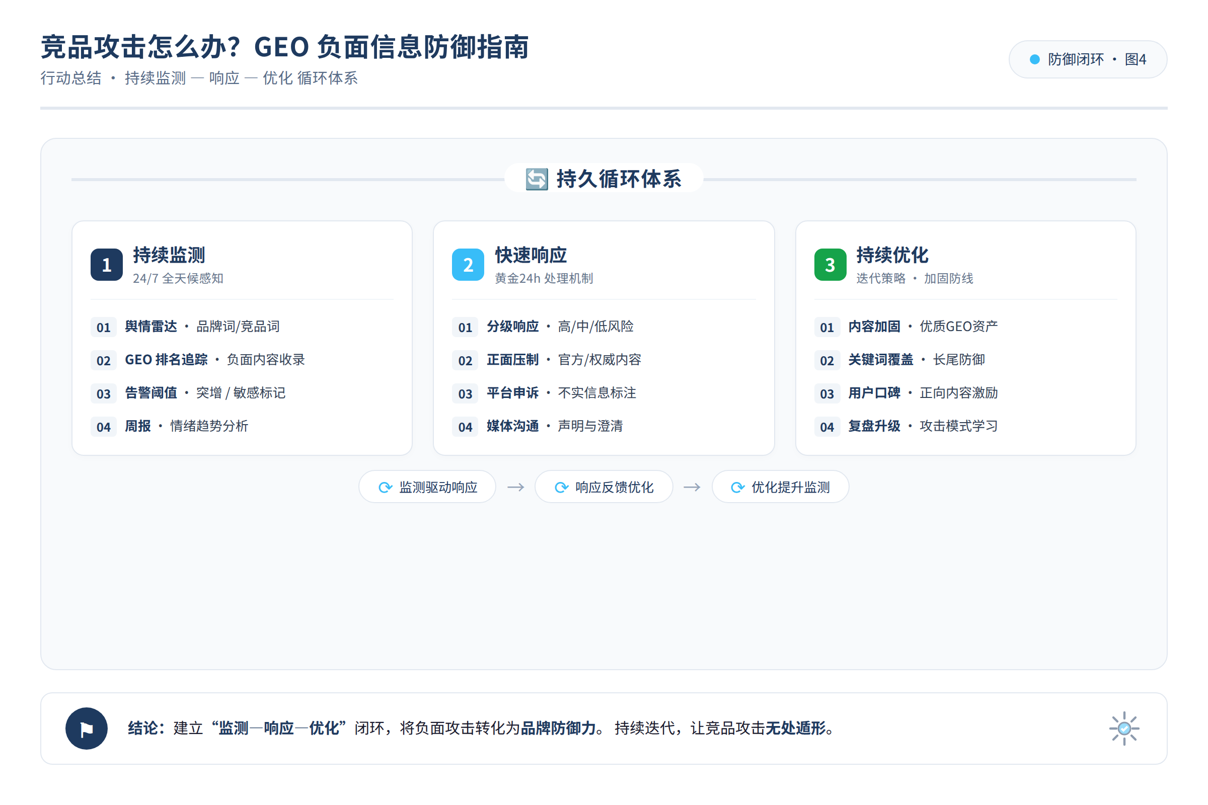
Task: Click the light blue number 2 badge
Action: (468, 265)
